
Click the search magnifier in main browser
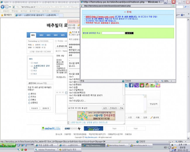[x=185, y=7]
